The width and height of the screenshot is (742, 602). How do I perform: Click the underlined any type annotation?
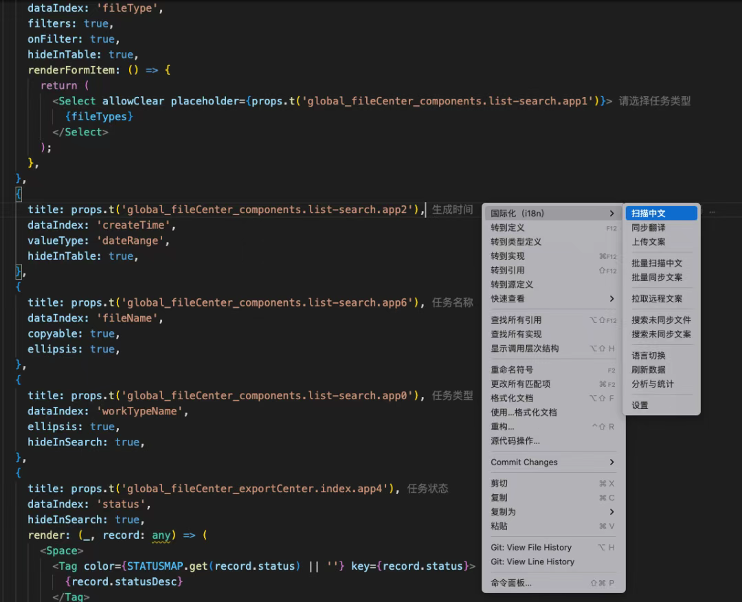click(161, 535)
